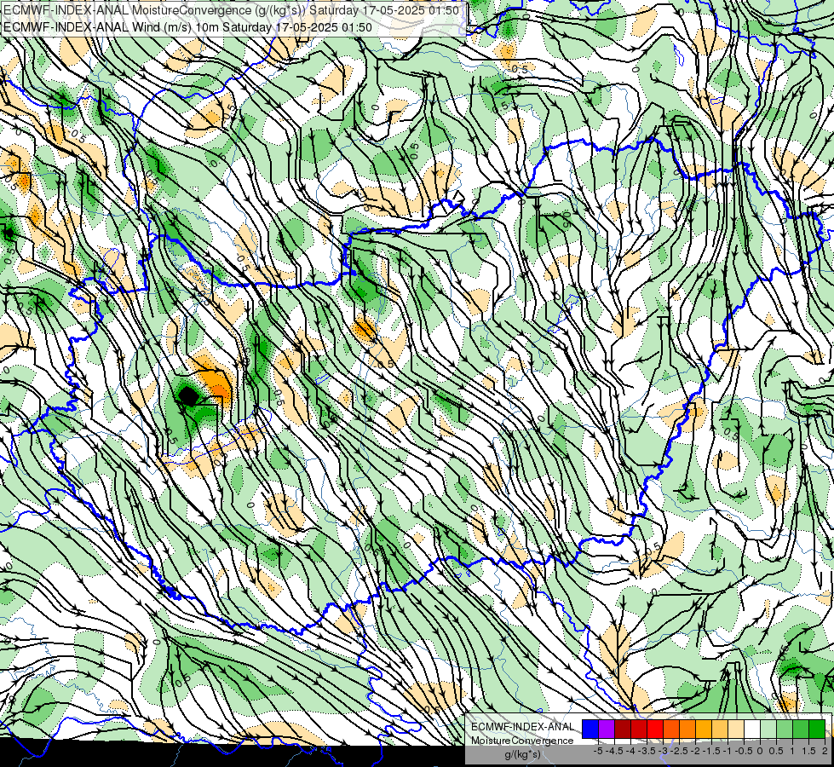The height and width of the screenshot is (767, 834).
Task: Click the g/(kg*s) unit label in legend
Action: point(523,754)
